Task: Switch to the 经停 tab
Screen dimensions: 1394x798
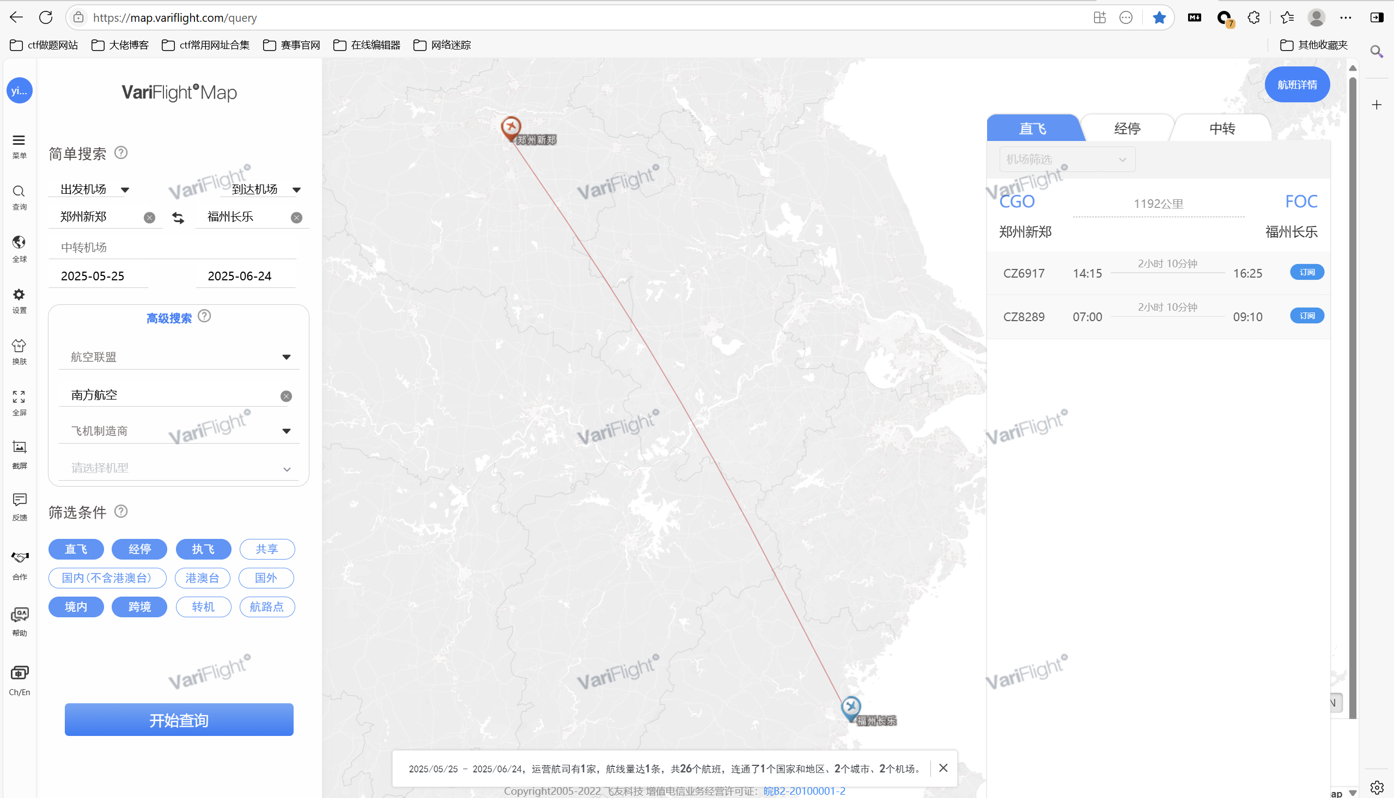Action: [1128, 129]
